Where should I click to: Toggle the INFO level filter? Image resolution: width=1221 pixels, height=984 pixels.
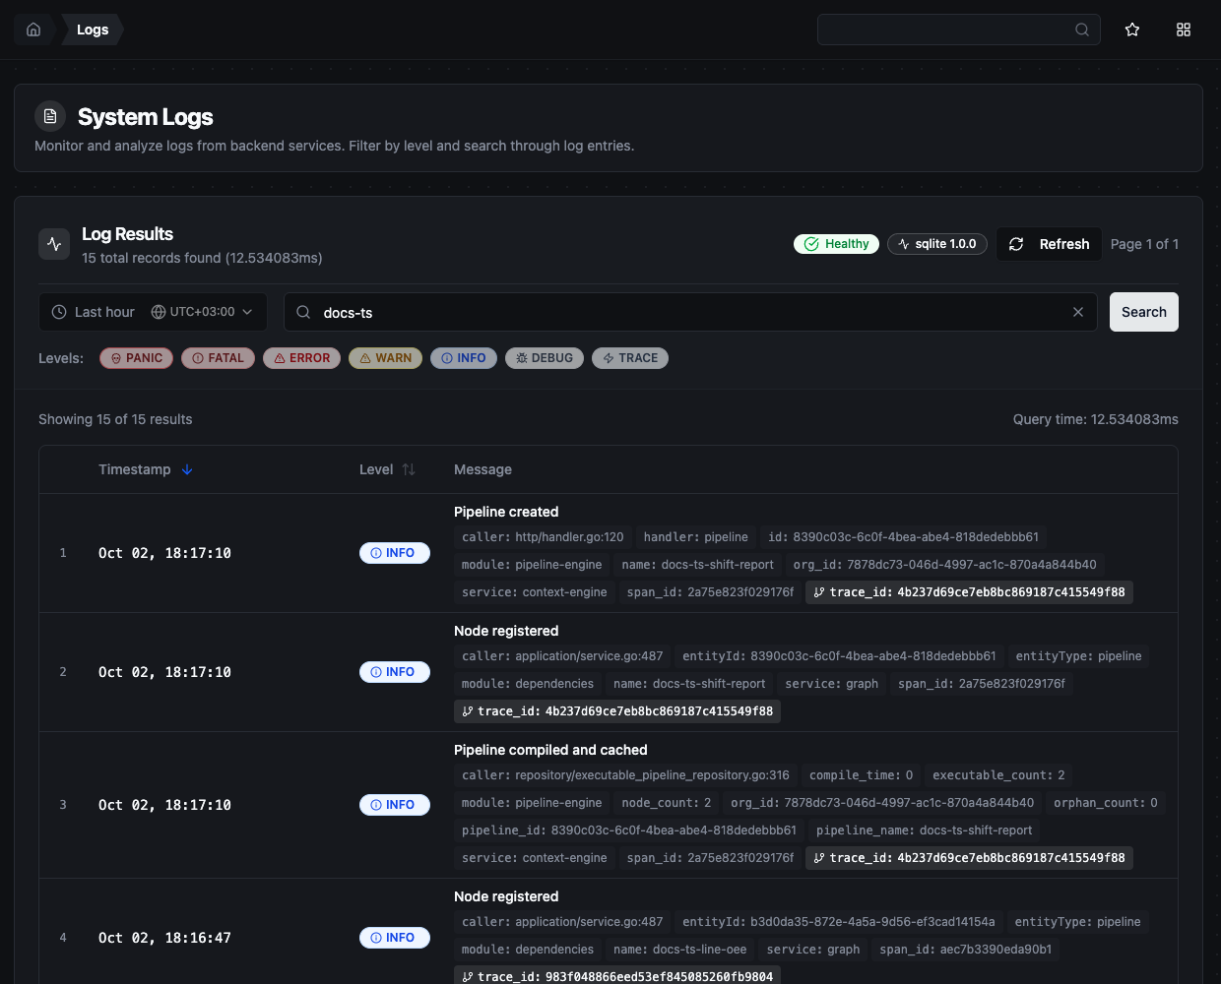464,358
